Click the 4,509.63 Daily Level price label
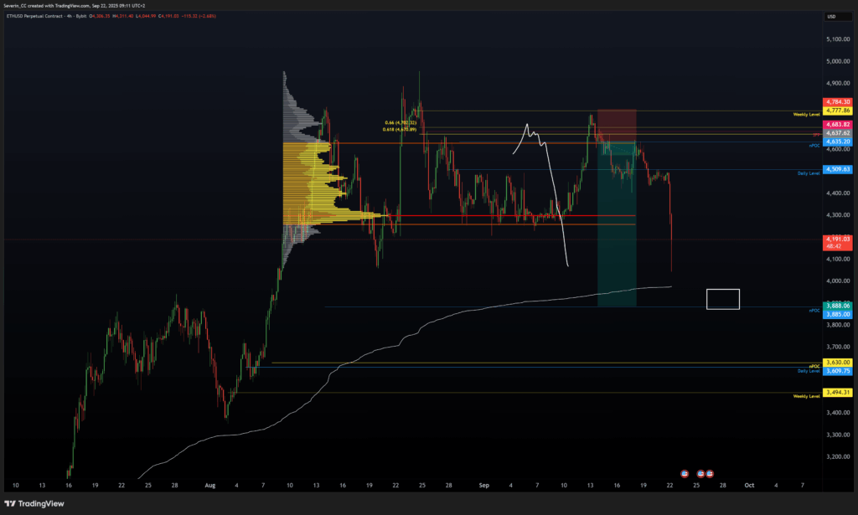This screenshot has height=515, width=858. tap(837, 169)
